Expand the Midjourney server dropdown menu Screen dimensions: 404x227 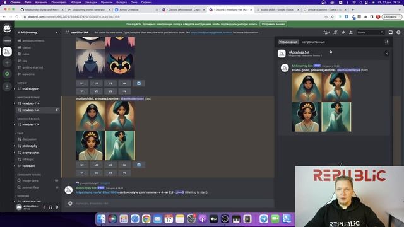click(x=57, y=32)
